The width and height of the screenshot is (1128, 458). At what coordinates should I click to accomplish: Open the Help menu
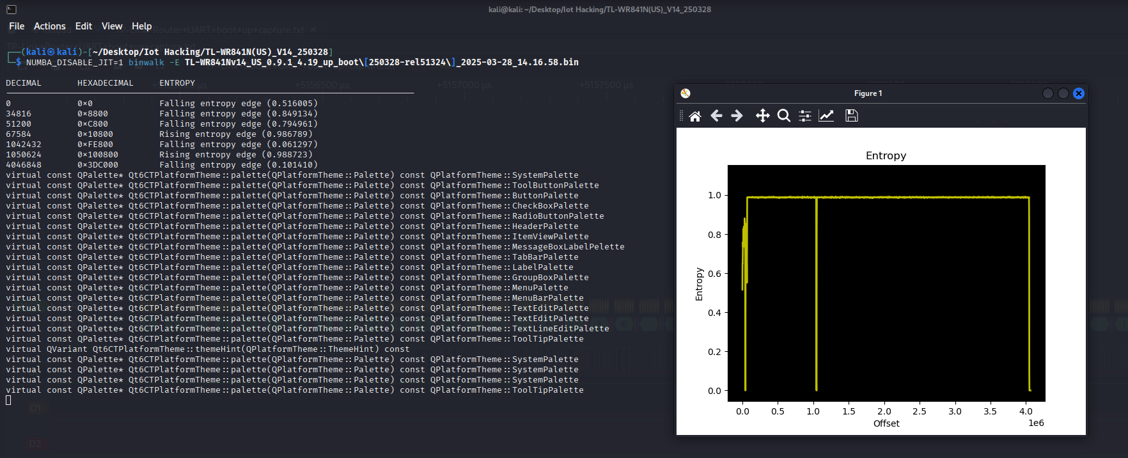tap(141, 26)
